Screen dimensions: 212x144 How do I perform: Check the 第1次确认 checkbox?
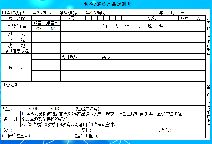click(4, 13)
